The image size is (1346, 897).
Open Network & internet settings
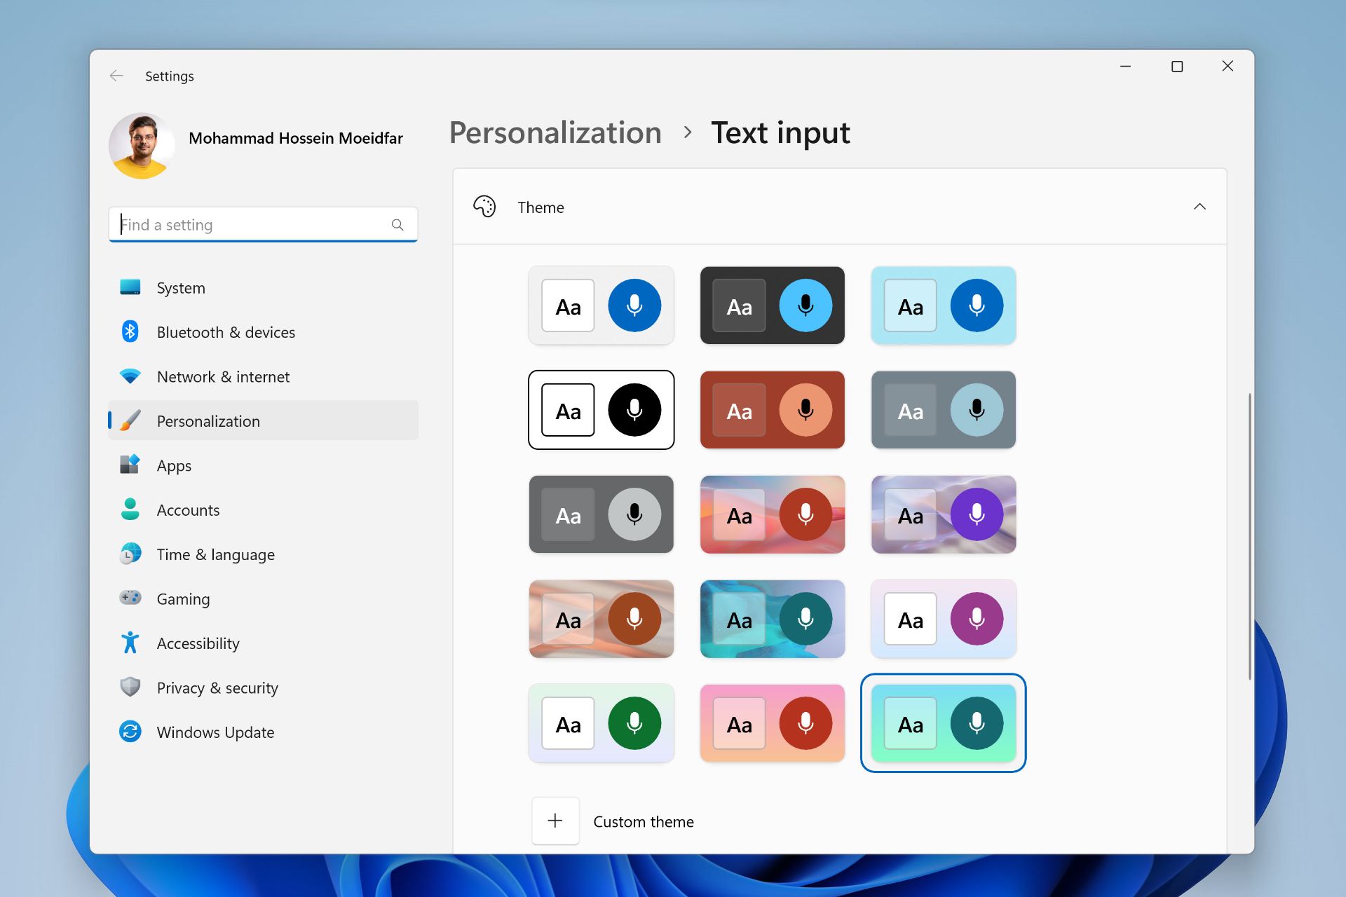[263, 377]
